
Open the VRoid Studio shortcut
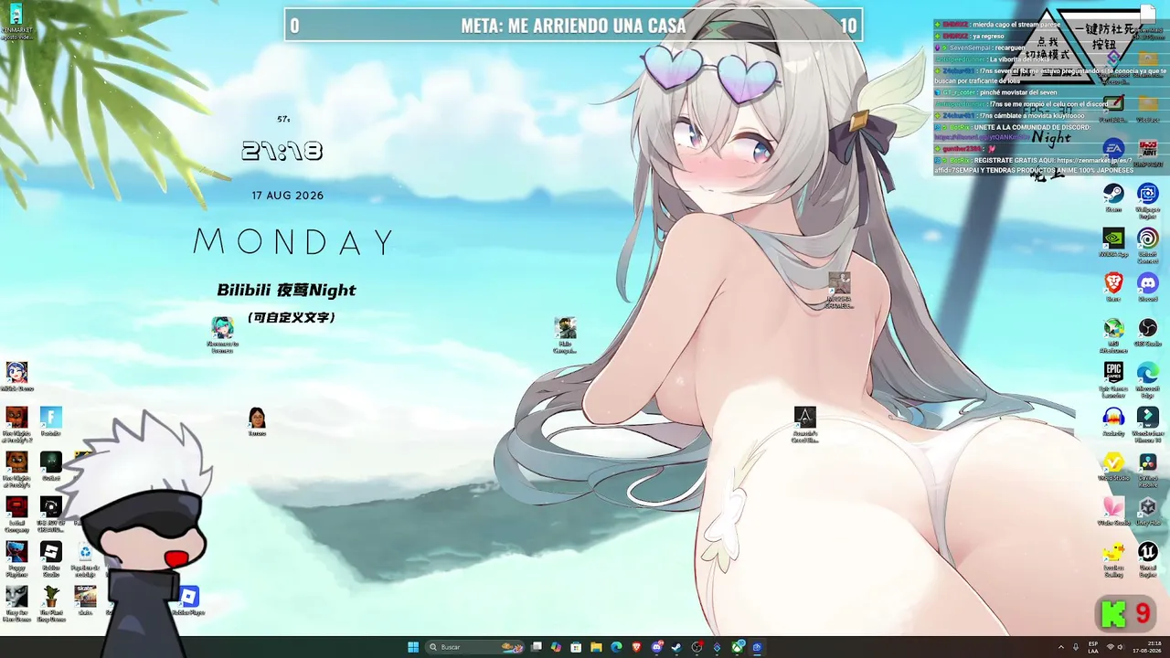click(x=1112, y=466)
